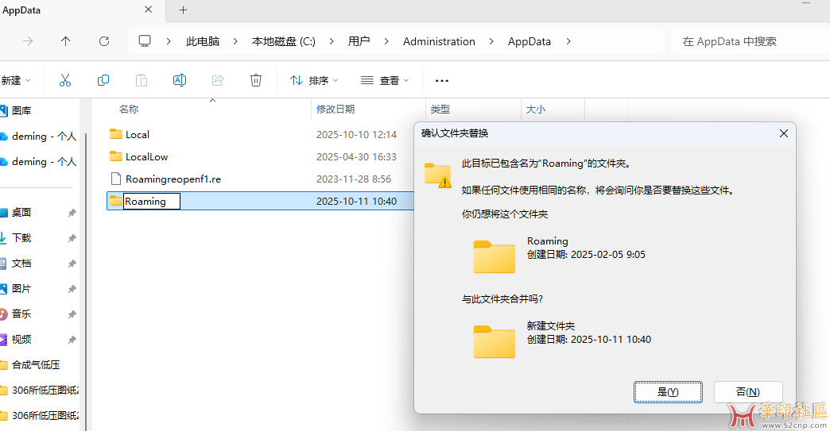Screen dimensions: 830x431
Task: Click the Rename icon in toolbar
Action: tap(180, 80)
